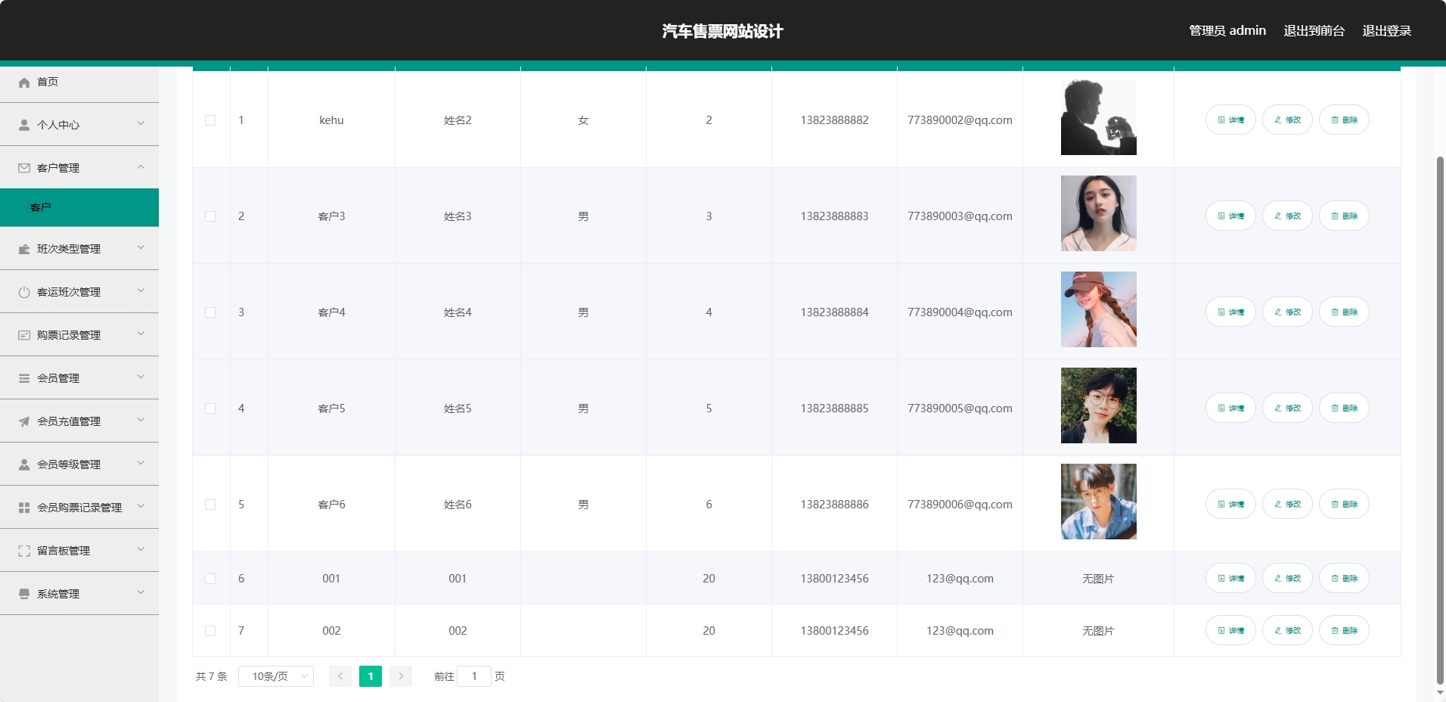Image resolution: width=1446 pixels, height=702 pixels.
Task: Expand the 会员购票记录管理 menu chevron
Action: pos(141,507)
